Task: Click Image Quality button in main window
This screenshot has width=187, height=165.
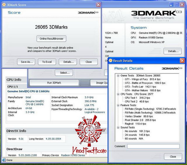Action: coord(99,83)
